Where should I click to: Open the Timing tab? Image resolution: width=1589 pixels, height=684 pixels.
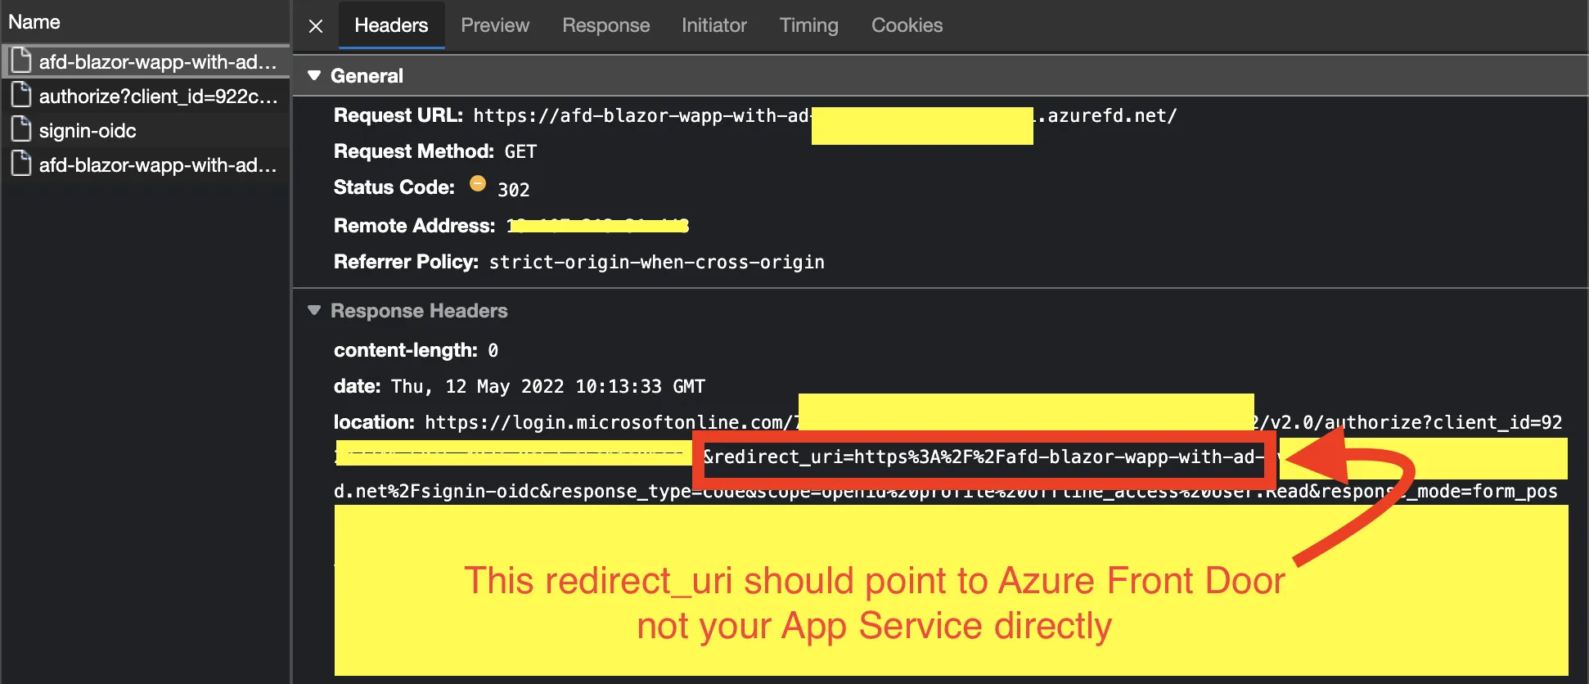(x=808, y=25)
